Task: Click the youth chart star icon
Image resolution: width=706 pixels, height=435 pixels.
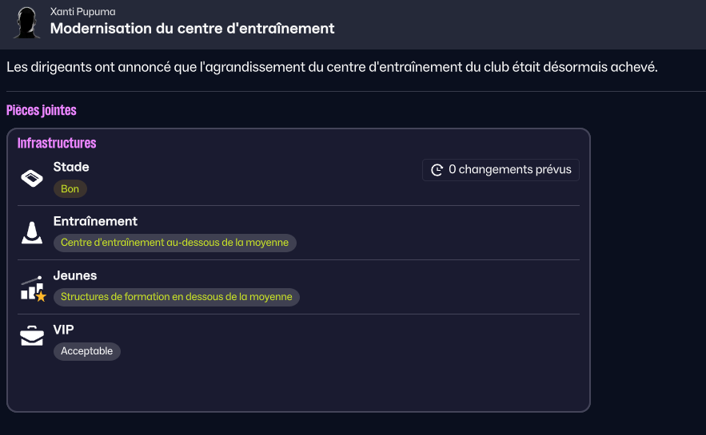Action: (x=34, y=288)
